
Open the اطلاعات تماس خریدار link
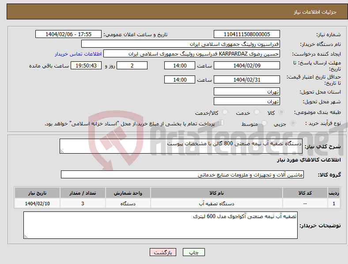[x=78, y=54]
